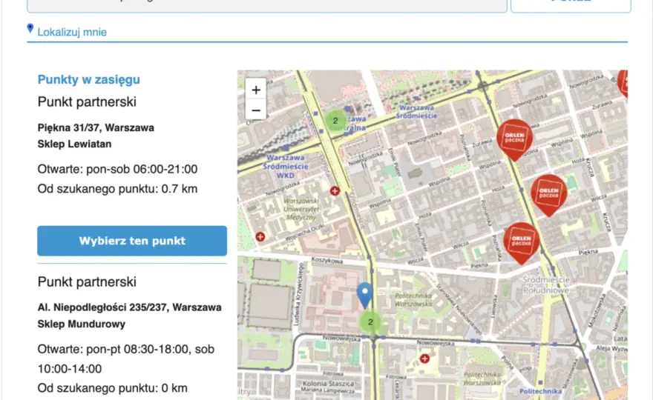Click the pin icon beside Lokalizuj mnie
This screenshot has height=400, width=653.
[30, 28]
